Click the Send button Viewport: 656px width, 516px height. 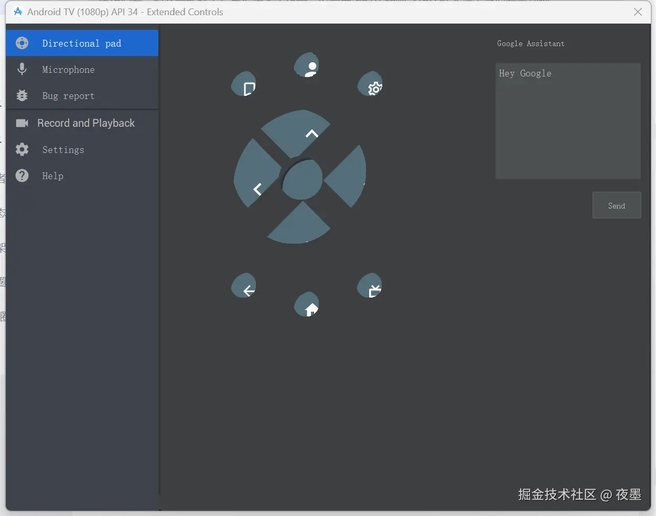(616, 205)
